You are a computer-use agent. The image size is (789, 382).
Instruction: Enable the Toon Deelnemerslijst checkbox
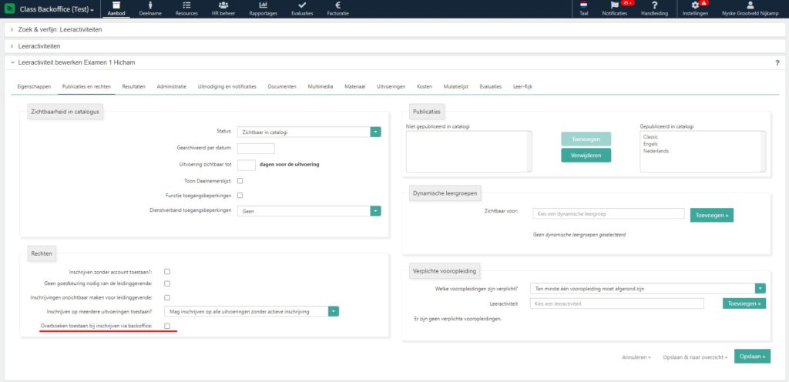[240, 180]
